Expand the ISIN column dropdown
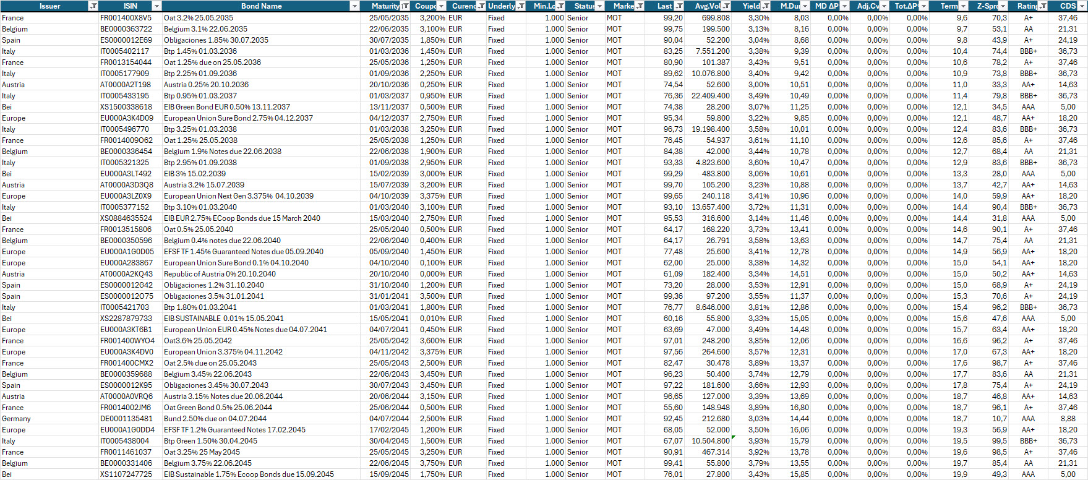Screen dimensions: 1088x480 [x=156, y=6]
